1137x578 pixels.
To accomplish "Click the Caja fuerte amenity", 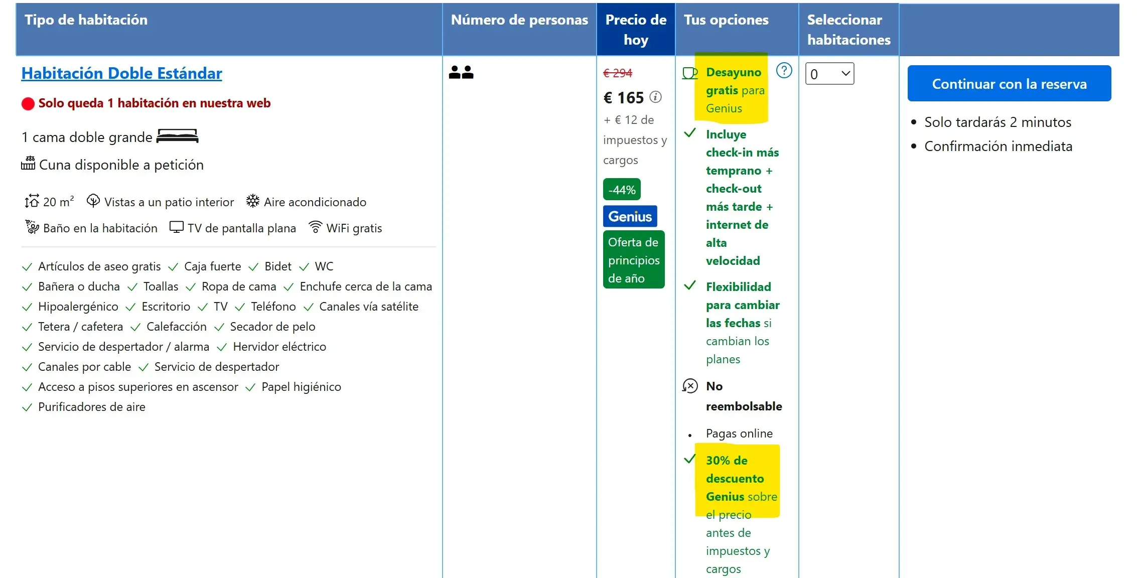I will pyautogui.click(x=213, y=266).
